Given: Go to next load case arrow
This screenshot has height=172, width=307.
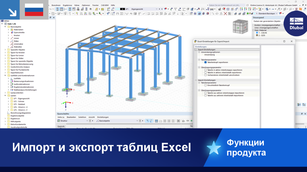Looking at the screenshot, I should (x=162, y=9).
